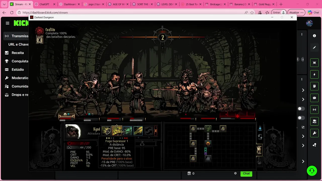
Task: Click the screen capture focus icon
Action: point(314,63)
